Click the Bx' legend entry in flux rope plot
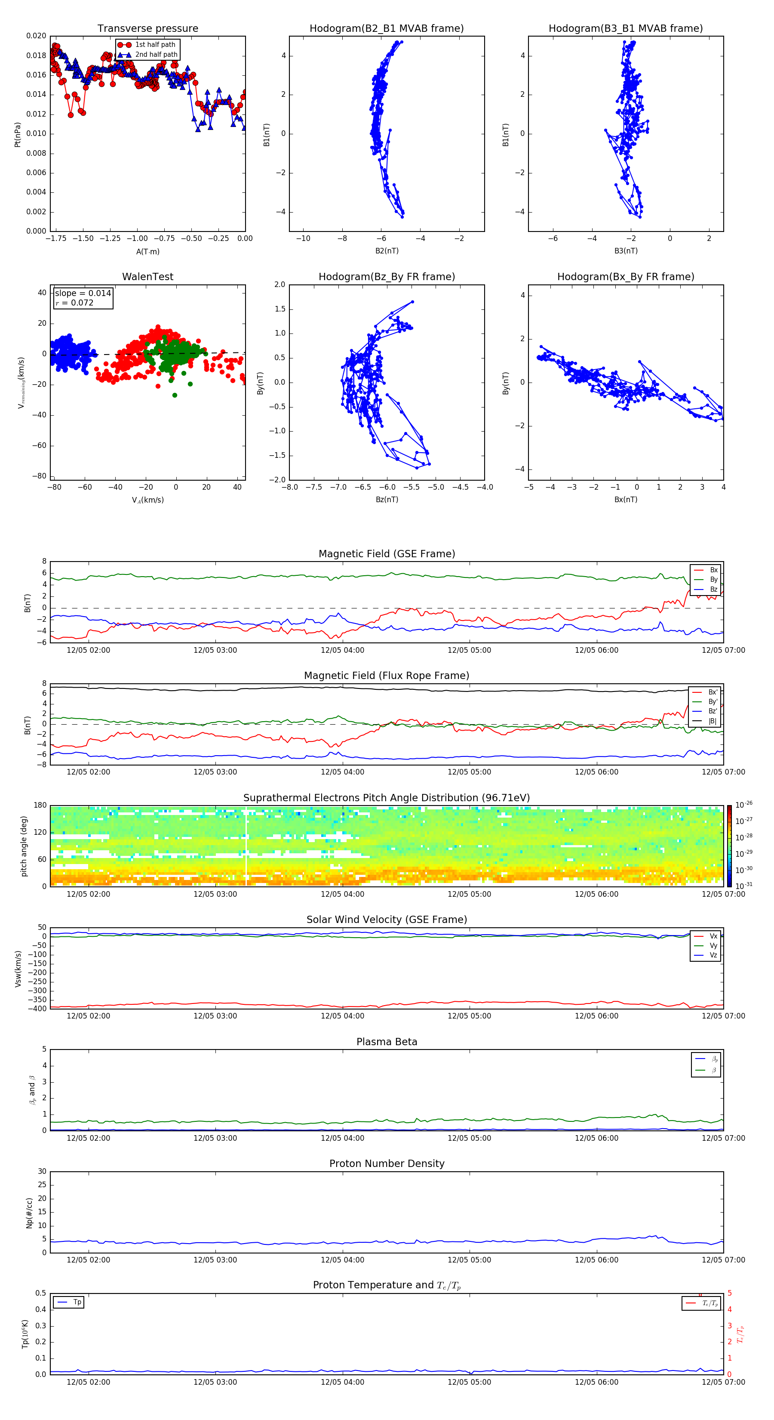The image size is (774, 1420). (x=705, y=692)
